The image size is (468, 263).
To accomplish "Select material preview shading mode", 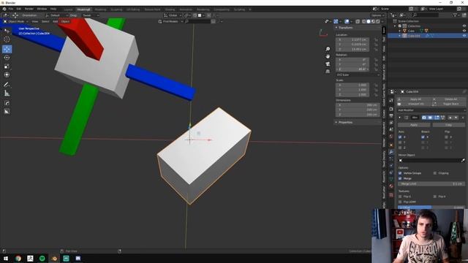I will click(374, 21).
